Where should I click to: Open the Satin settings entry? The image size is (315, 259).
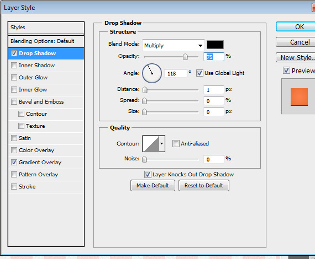pyautogui.click(x=46, y=138)
